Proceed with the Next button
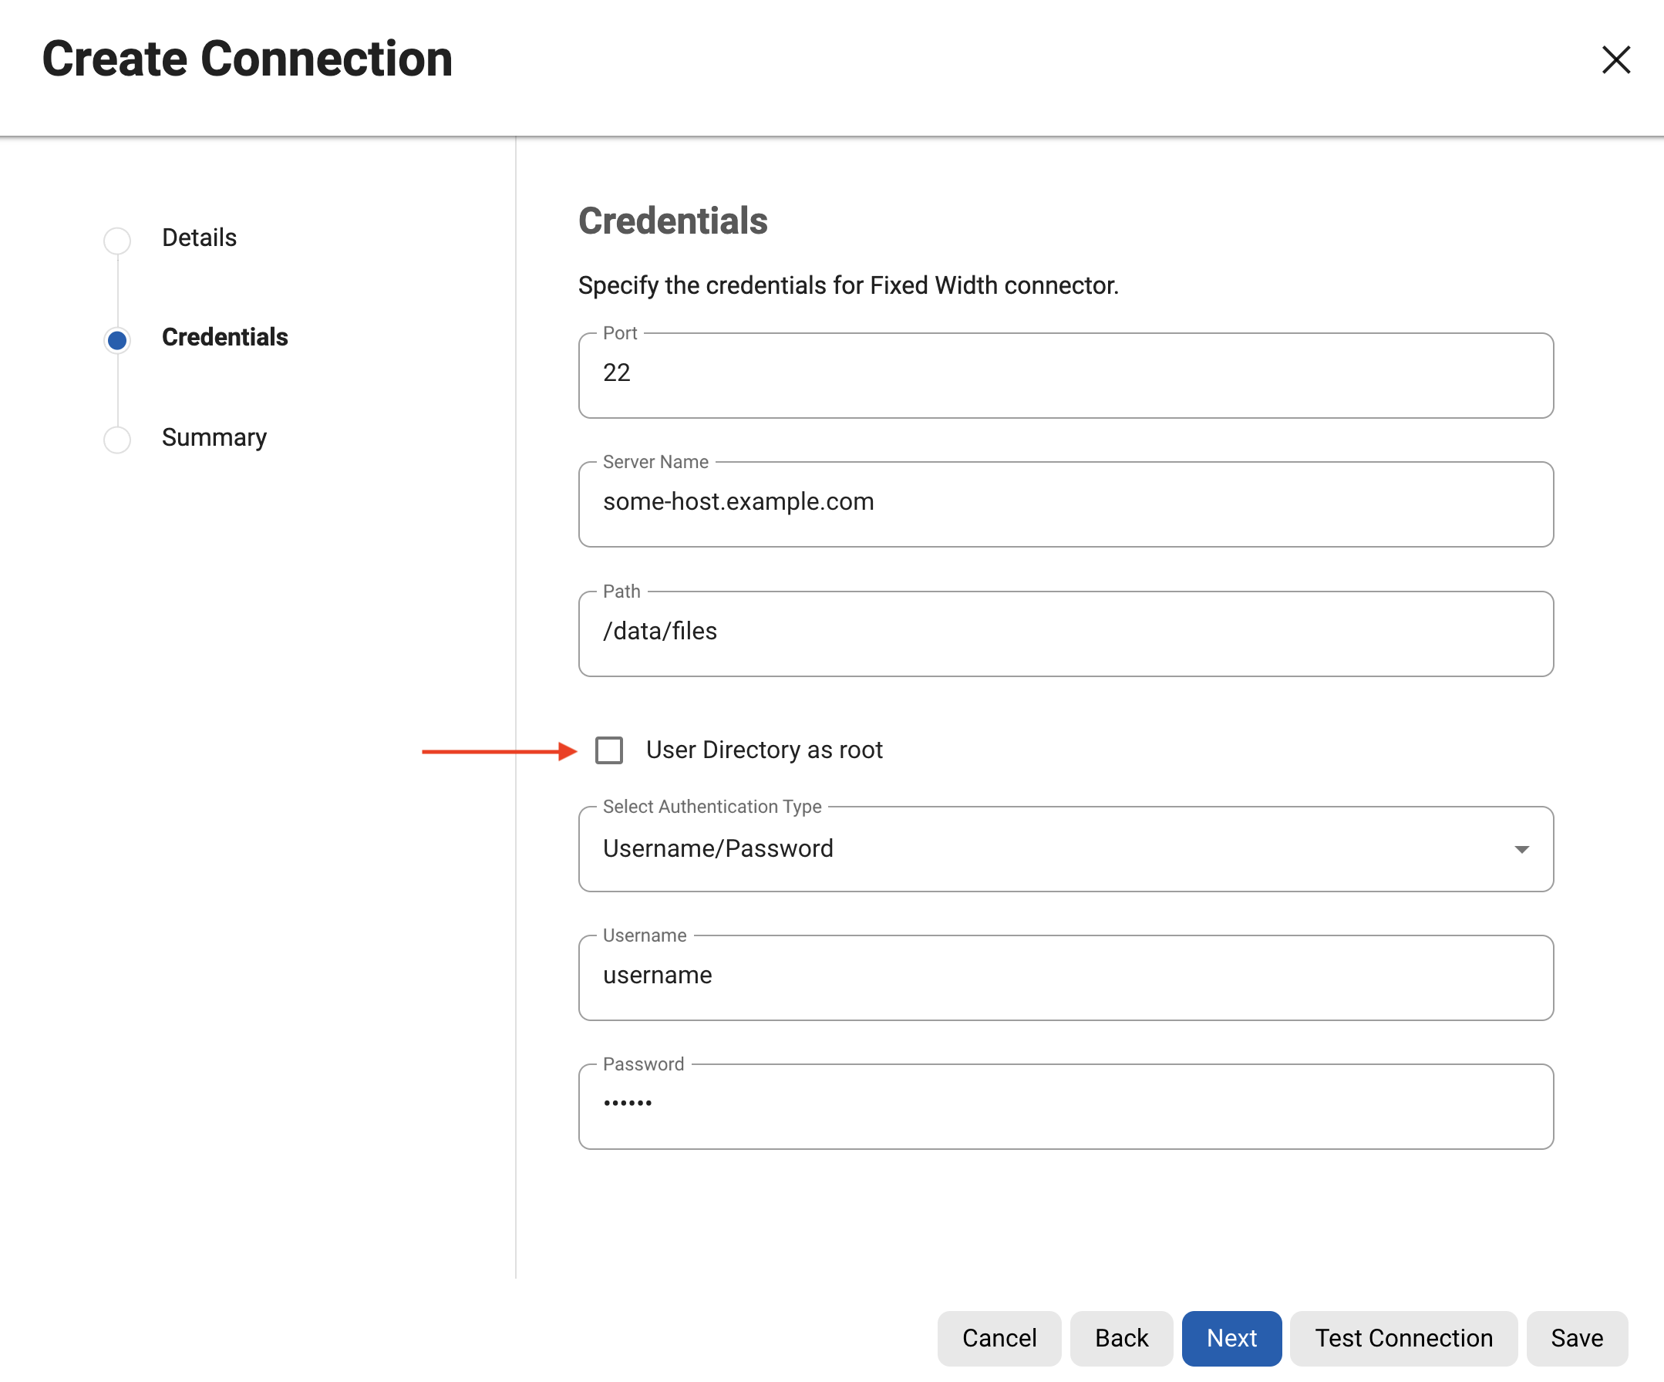 [1231, 1337]
